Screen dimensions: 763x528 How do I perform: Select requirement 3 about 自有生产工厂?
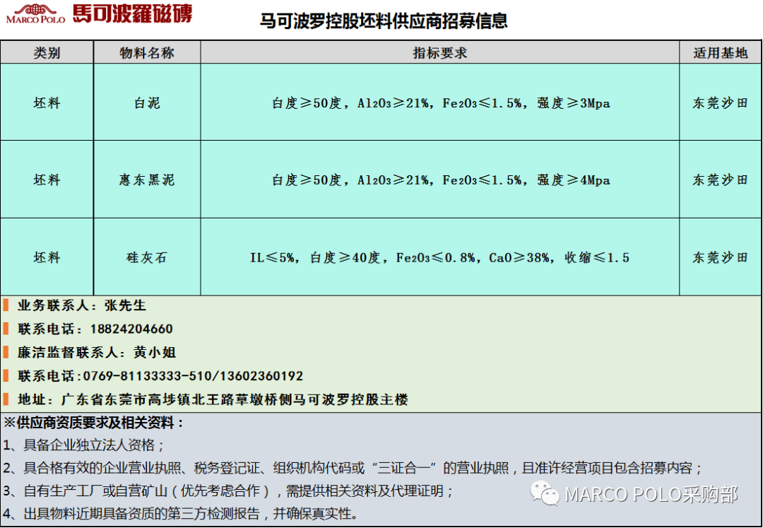[x=228, y=491]
